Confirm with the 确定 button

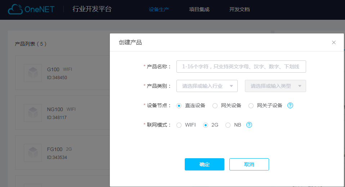205,164
